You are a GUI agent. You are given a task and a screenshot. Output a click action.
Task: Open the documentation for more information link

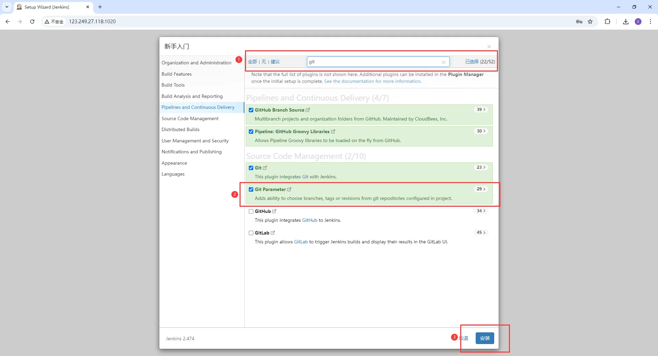(x=372, y=81)
